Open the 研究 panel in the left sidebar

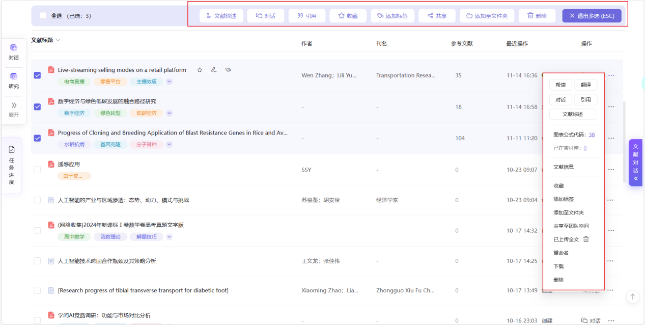(14, 80)
